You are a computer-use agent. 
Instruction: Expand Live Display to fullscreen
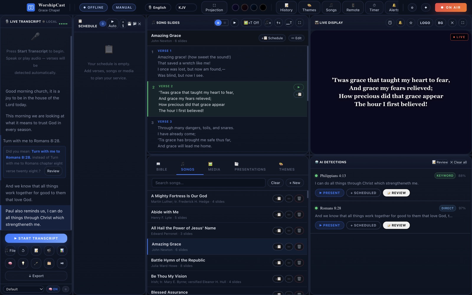click(x=463, y=23)
